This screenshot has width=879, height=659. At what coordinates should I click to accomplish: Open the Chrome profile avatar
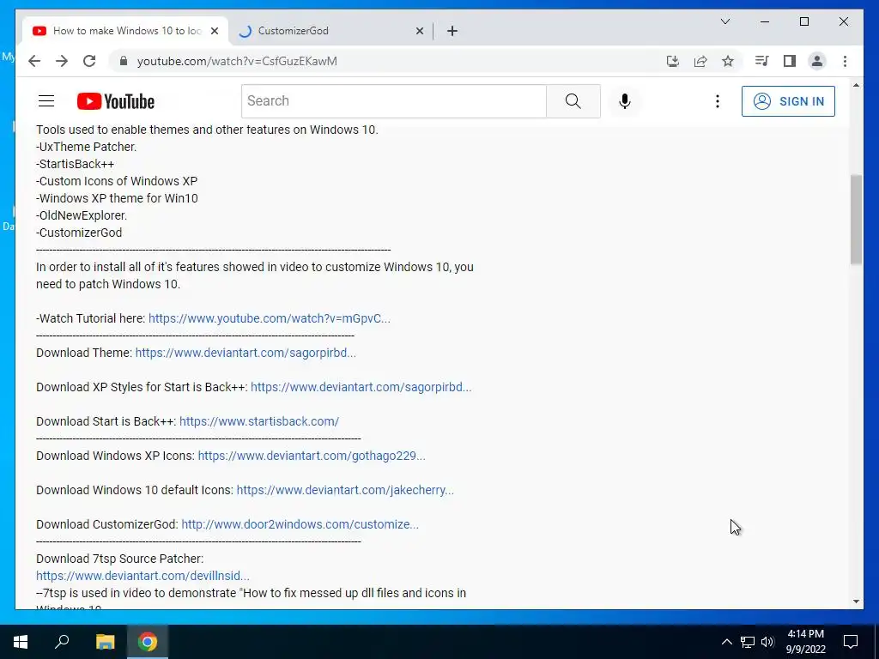point(817,61)
